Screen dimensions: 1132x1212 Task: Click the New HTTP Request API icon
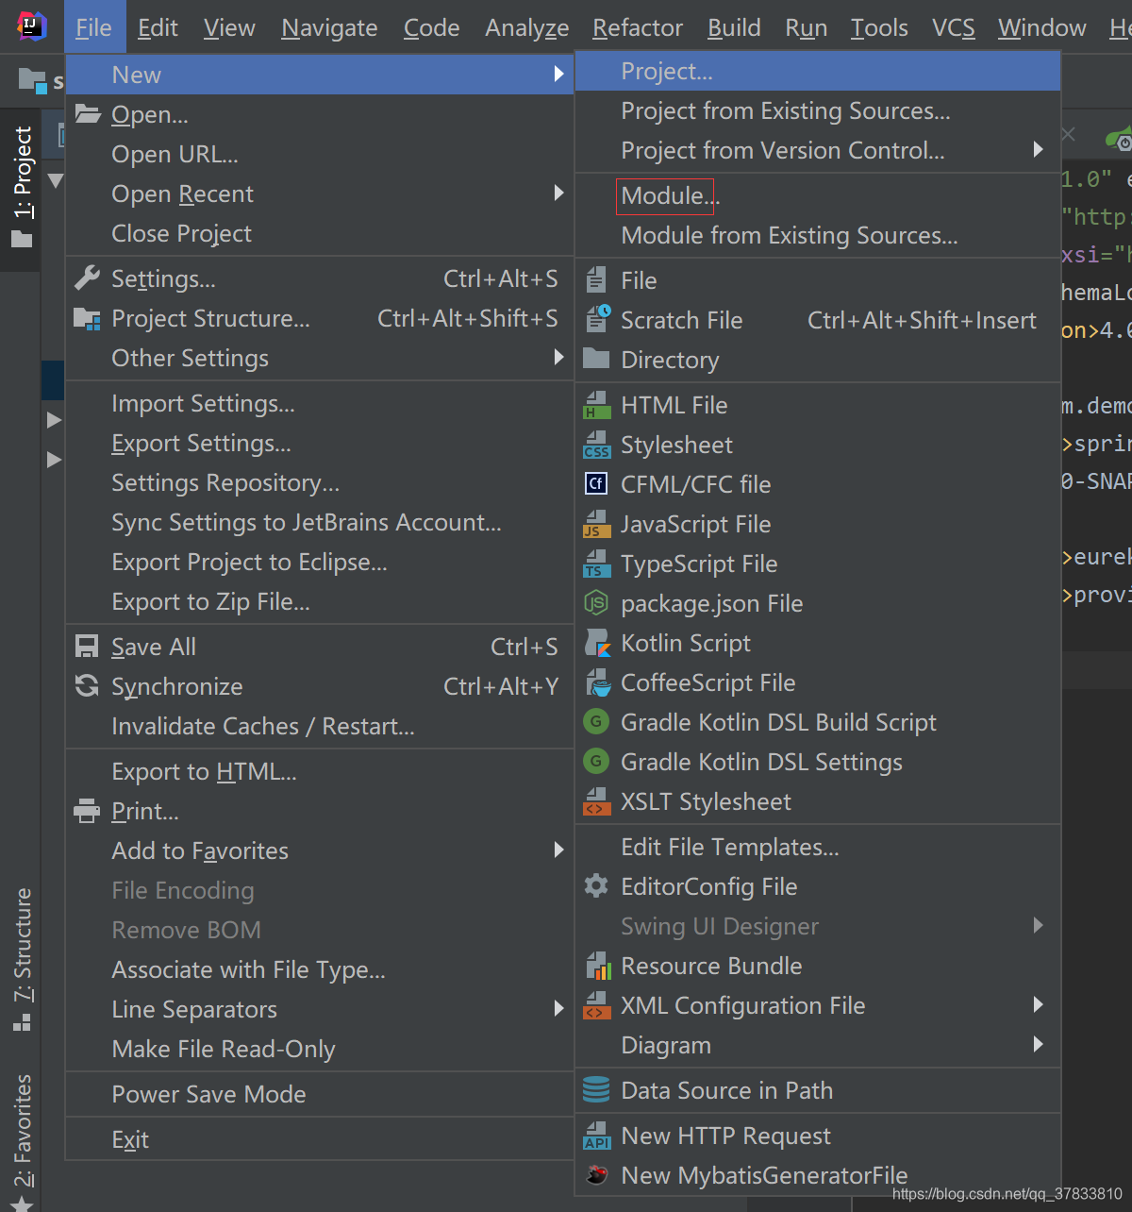click(x=596, y=1136)
